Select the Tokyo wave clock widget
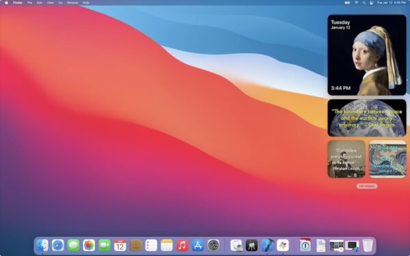This screenshot has width=410, height=256. [387, 159]
